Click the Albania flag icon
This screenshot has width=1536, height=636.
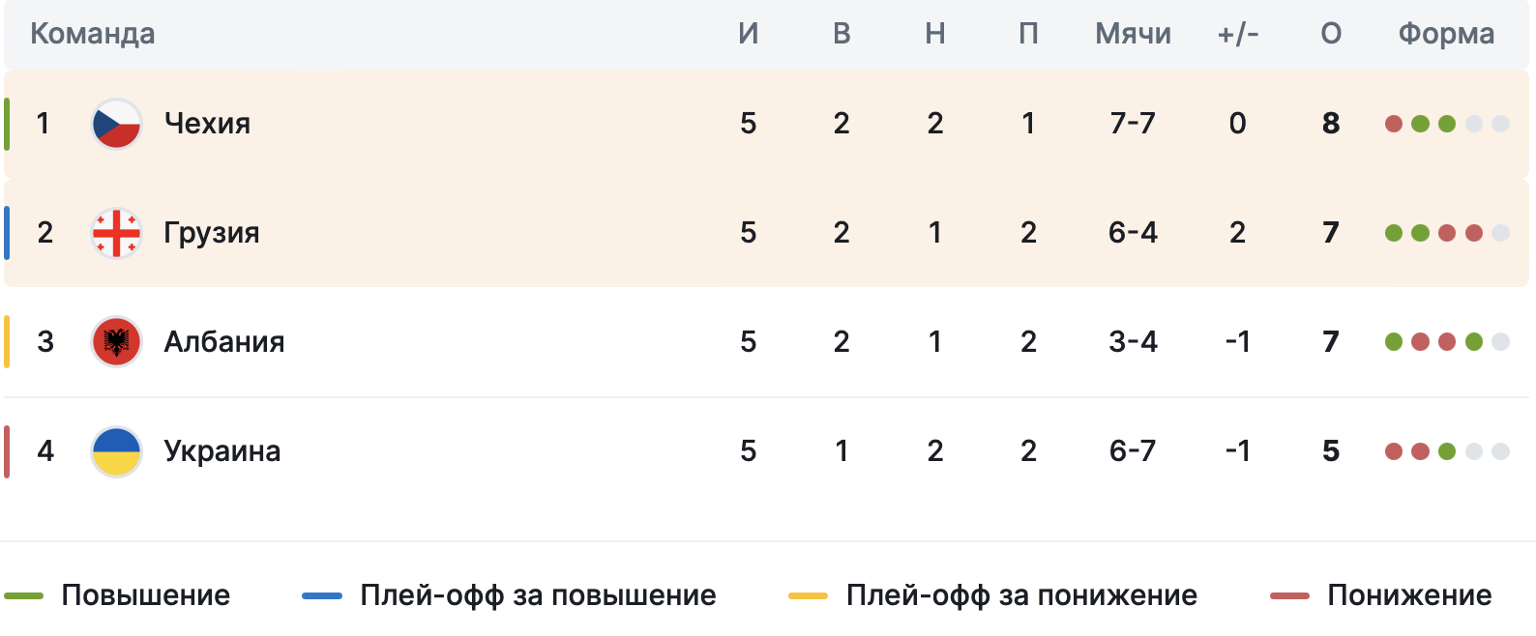coord(116,342)
